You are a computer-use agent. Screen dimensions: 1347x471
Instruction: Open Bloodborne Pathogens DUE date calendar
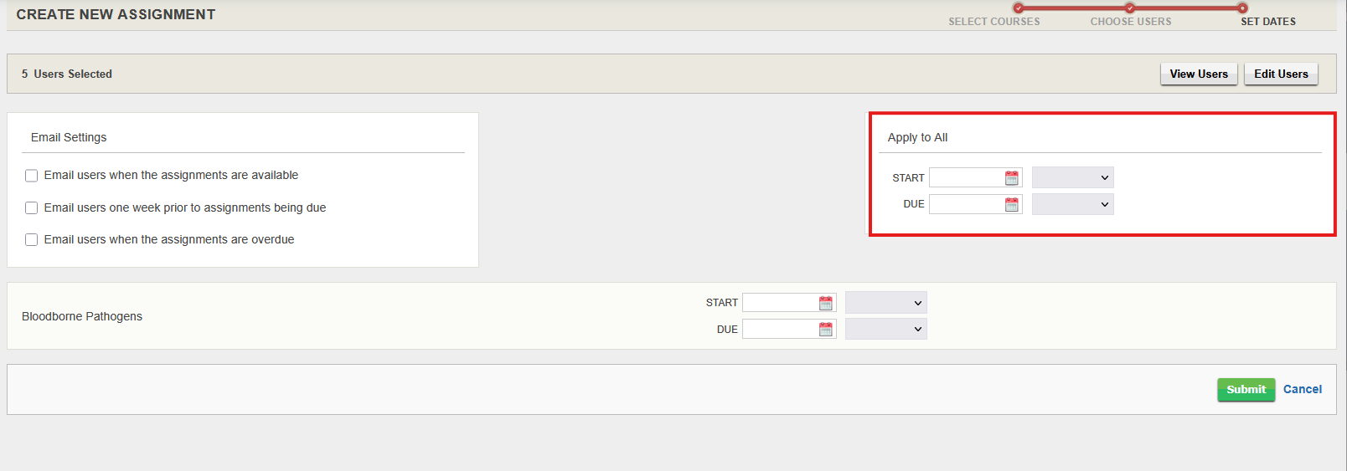825,330
